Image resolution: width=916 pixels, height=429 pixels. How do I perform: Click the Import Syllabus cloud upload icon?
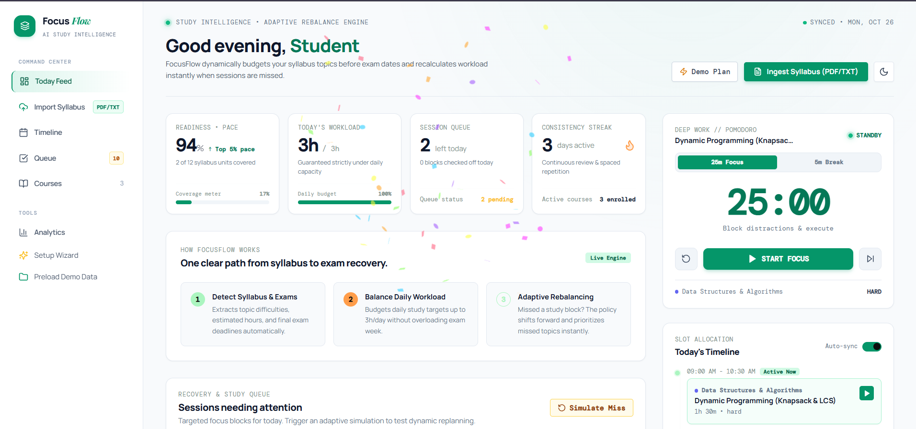click(23, 107)
